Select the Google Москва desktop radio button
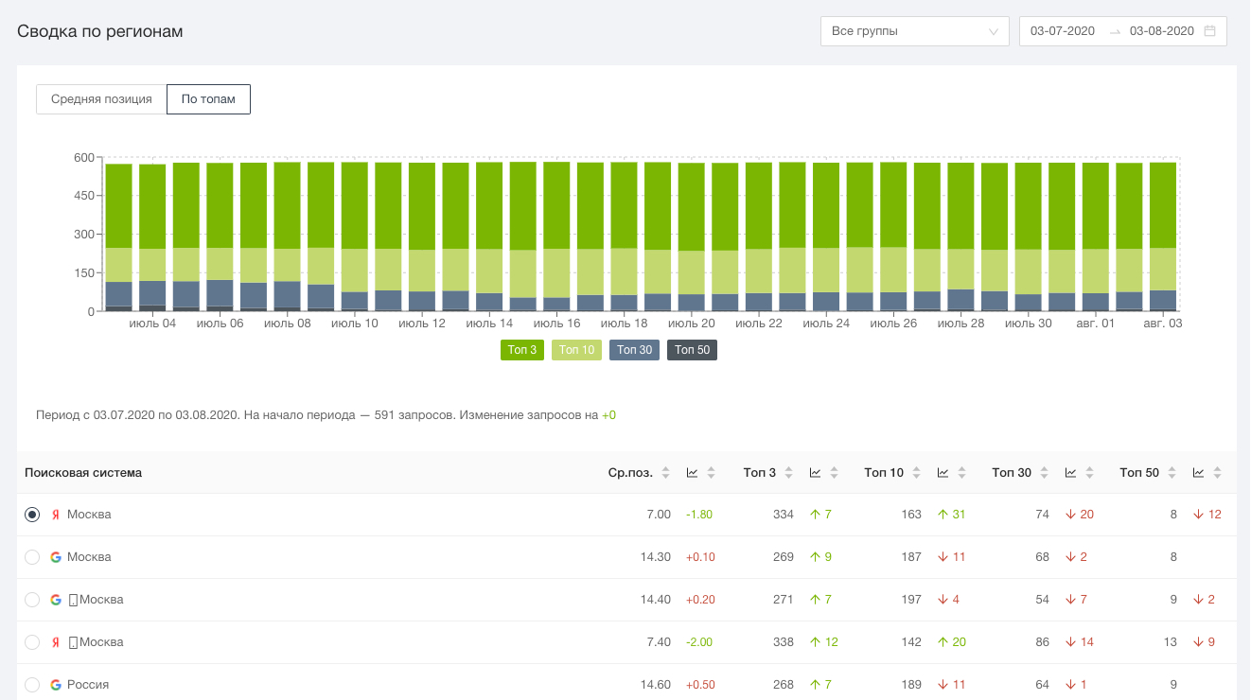 click(x=32, y=557)
